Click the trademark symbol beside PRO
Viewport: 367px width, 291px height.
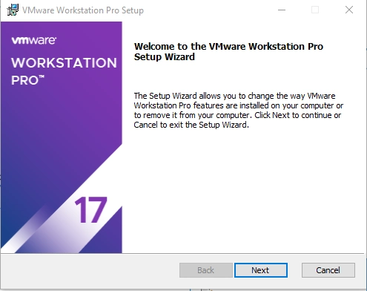point(42,76)
